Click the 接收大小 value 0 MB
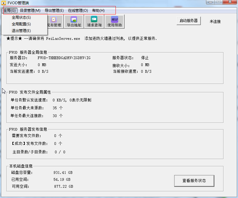238x198 pixels. pyautogui.click(x=145, y=65)
